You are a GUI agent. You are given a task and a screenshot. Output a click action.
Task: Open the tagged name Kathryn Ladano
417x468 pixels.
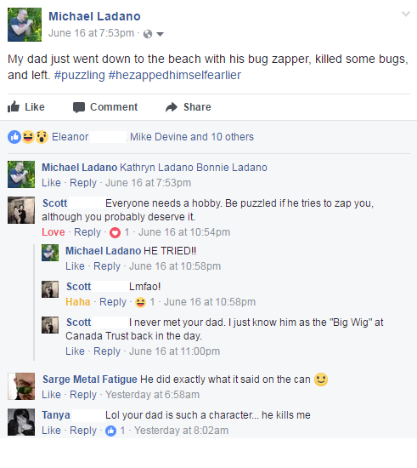click(x=156, y=168)
